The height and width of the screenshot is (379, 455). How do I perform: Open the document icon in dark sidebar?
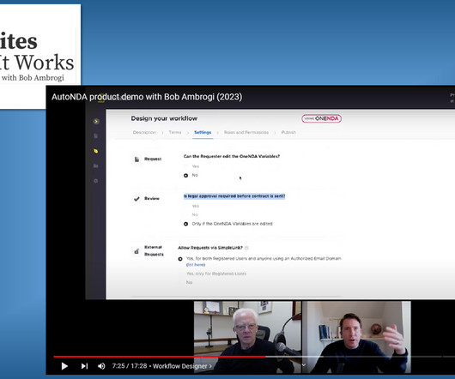pos(96,135)
